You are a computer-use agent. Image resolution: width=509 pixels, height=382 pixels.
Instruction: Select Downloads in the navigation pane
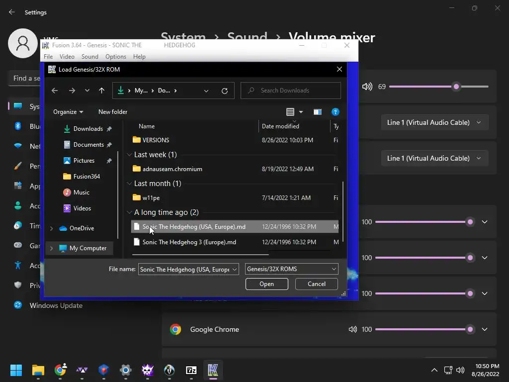pos(87,129)
